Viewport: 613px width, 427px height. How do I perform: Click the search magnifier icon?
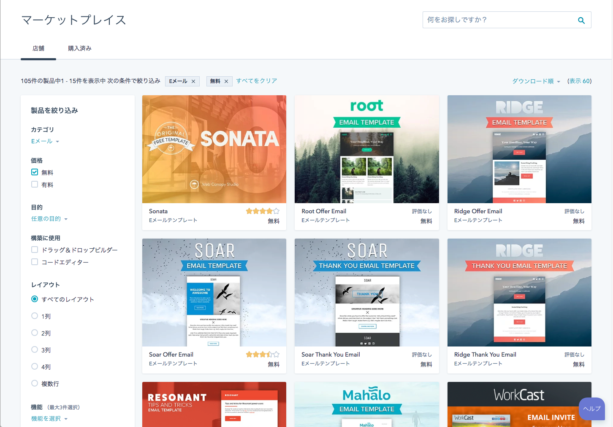point(581,20)
